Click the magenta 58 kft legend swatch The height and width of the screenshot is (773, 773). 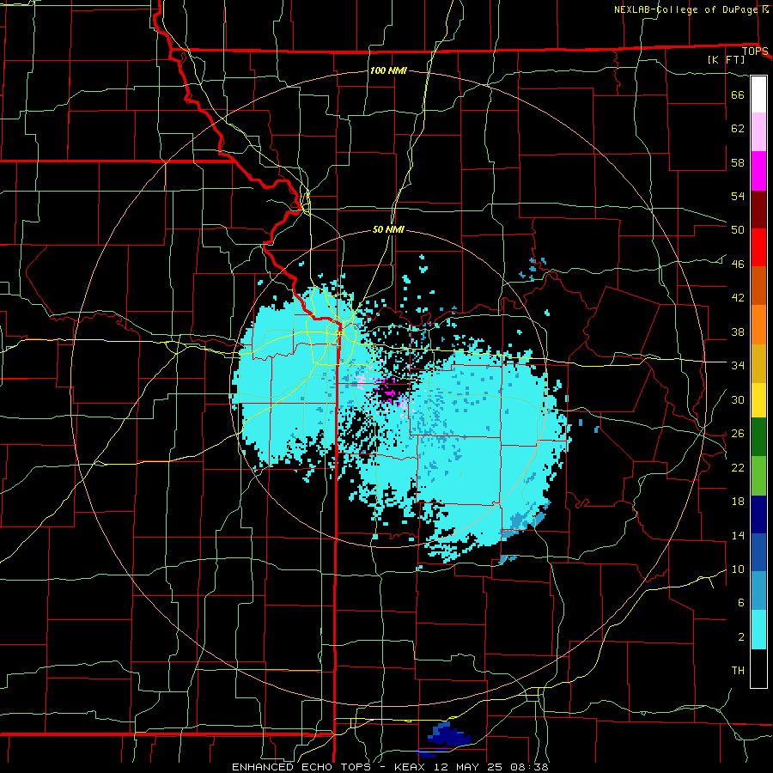(758, 171)
